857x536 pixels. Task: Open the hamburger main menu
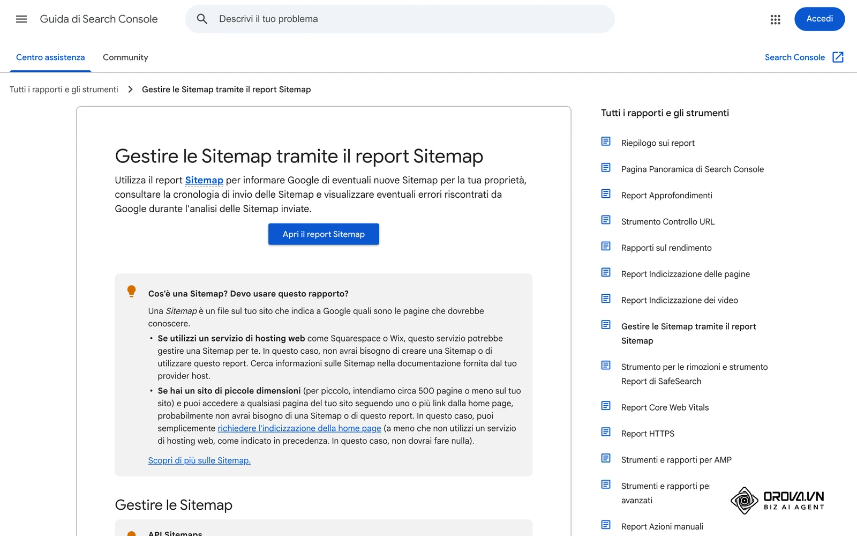click(x=21, y=19)
